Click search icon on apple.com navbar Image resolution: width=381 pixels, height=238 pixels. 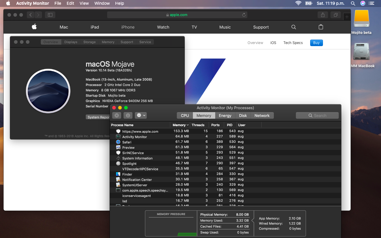293,27
